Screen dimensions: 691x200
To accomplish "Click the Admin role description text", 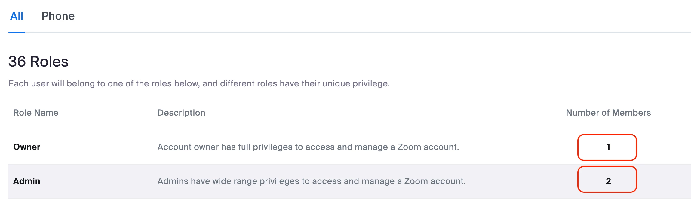I will click(x=312, y=181).
